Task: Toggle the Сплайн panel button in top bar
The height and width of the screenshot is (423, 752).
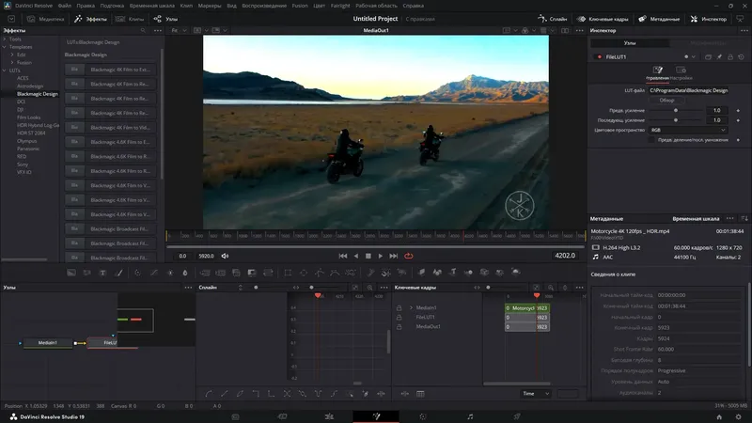Action: click(553, 19)
